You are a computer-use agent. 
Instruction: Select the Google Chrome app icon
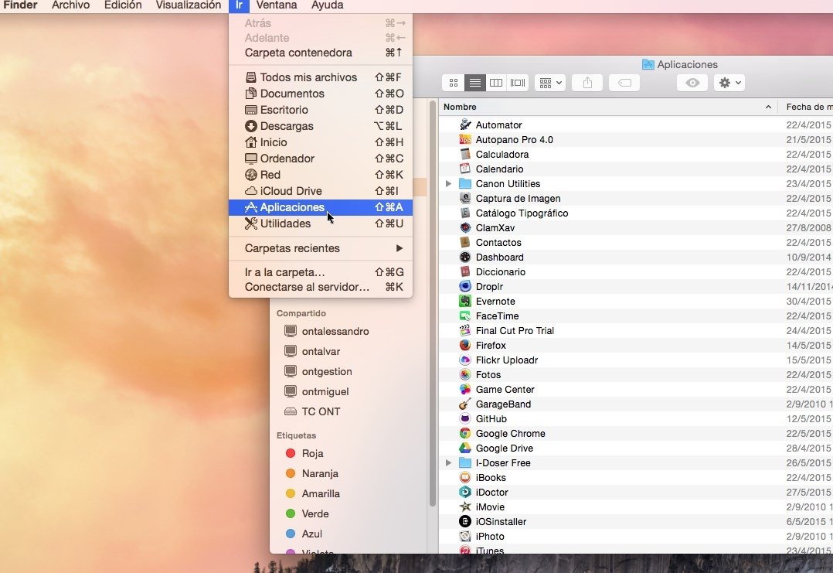[x=465, y=433]
